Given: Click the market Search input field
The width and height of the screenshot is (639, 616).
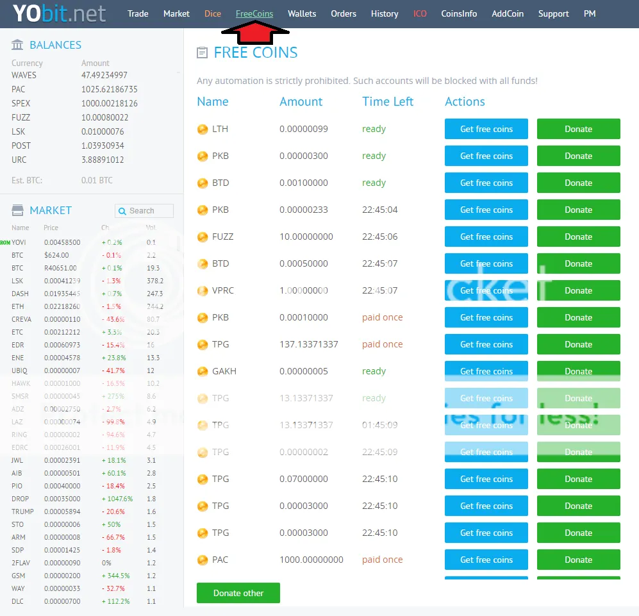Looking at the screenshot, I should [144, 211].
